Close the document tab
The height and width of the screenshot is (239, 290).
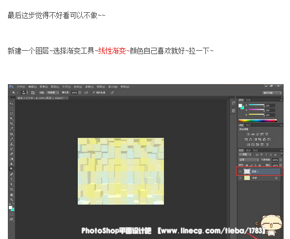67,98
